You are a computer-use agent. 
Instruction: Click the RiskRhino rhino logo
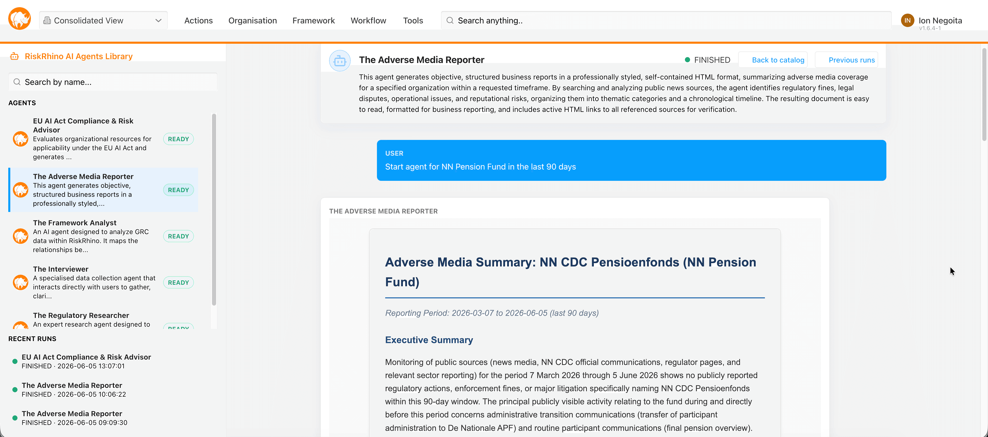pos(20,19)
